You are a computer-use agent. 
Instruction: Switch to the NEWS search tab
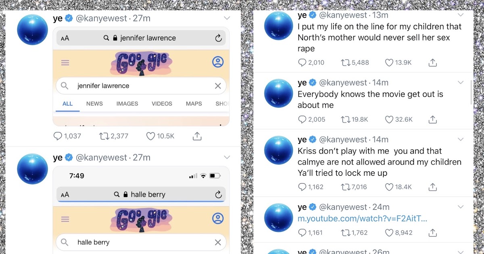coord(94,104)
